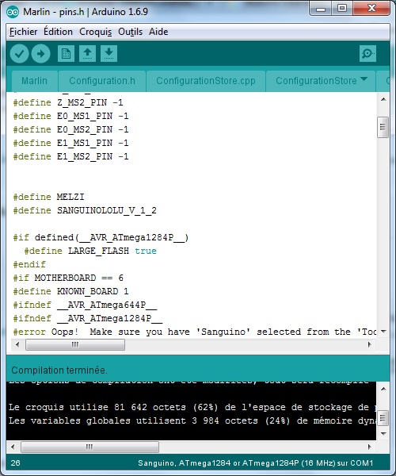Click the console vertical scroll up arrow
Screen dimensions: 396x476
coord(383,389)
